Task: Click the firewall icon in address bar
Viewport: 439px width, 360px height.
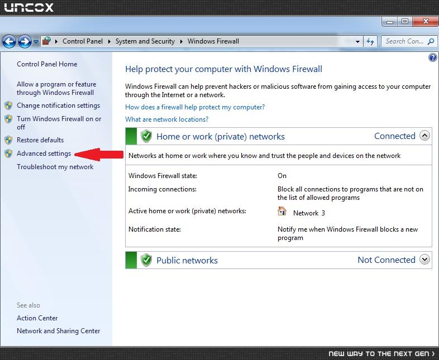Action: tap(46, 41)
